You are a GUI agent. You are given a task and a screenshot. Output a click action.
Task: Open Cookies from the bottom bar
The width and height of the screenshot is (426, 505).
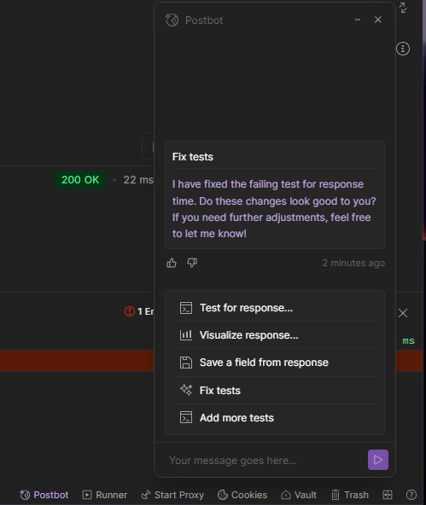[x=242, y=495]
